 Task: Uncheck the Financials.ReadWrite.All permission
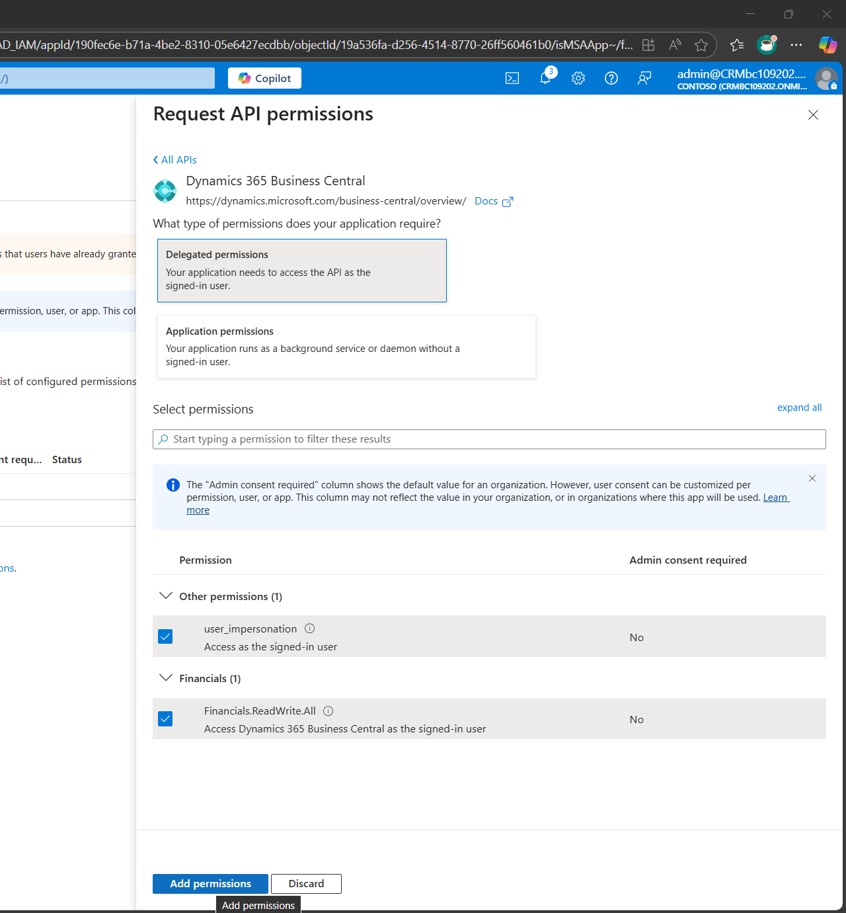[165, 718]
